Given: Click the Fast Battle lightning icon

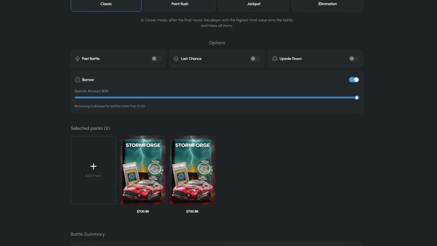Looking at the screenshot, I should tap(77, 59).
